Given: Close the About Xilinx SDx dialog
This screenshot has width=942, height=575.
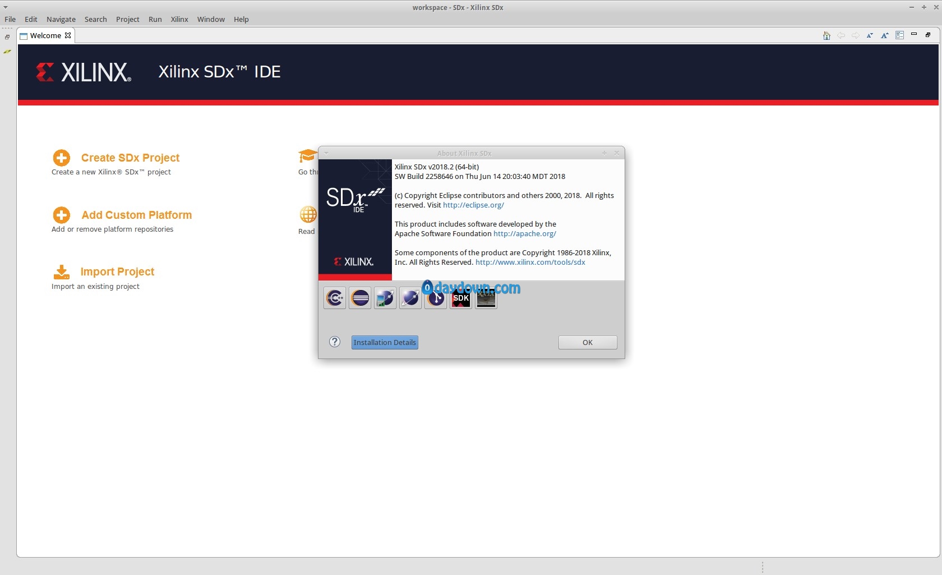Looking at the screenshot, I should point(617,153).
